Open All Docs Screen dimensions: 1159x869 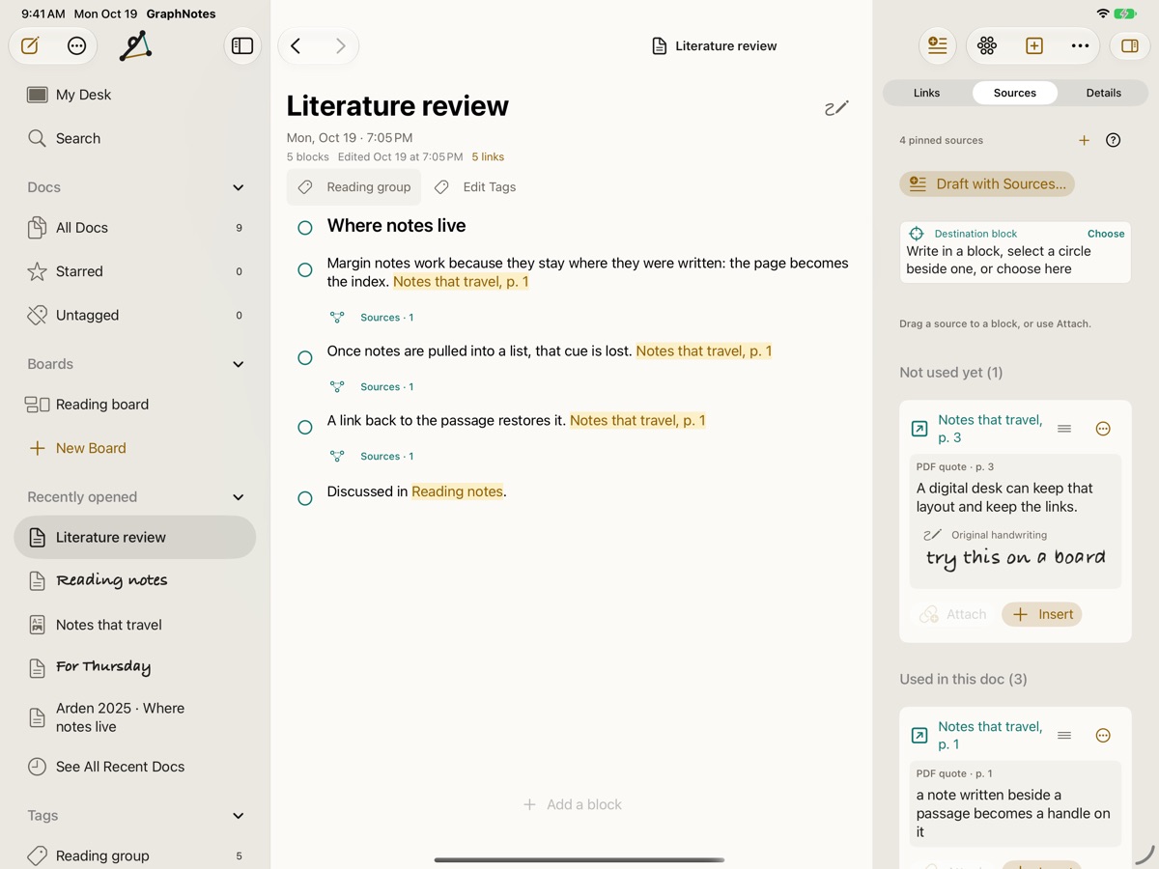(135, 228)
